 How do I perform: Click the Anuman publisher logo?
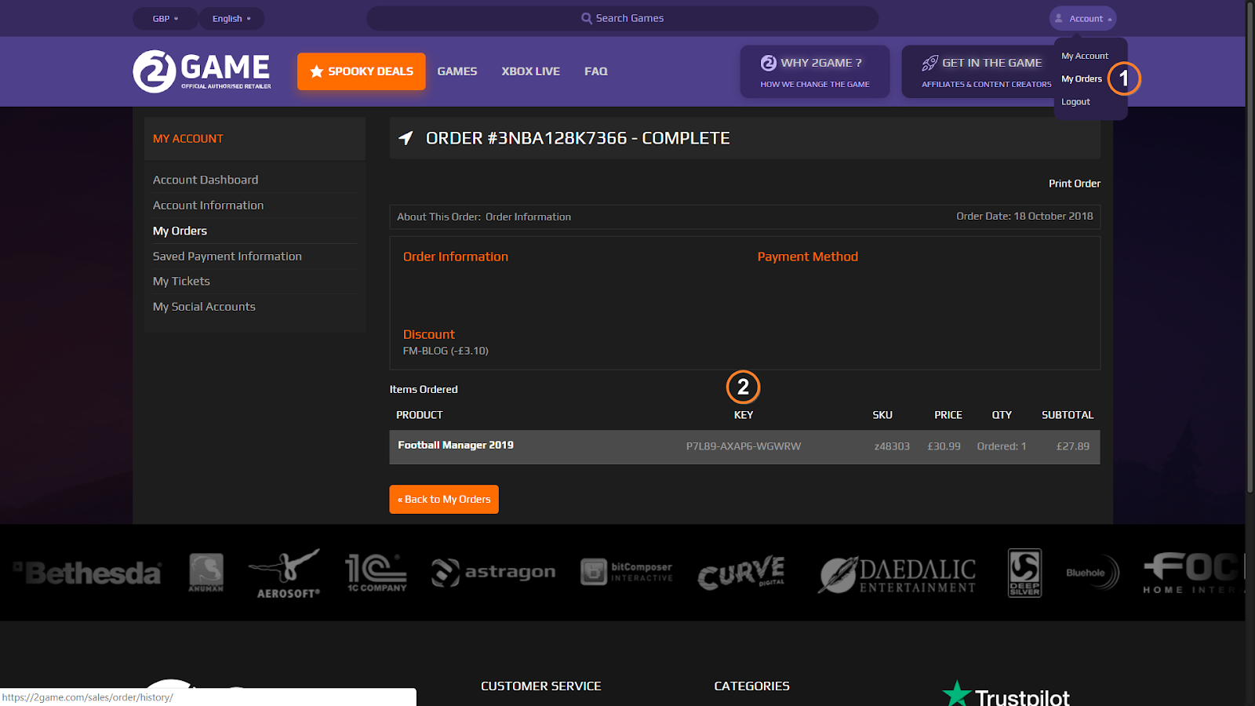pos(206,573)
